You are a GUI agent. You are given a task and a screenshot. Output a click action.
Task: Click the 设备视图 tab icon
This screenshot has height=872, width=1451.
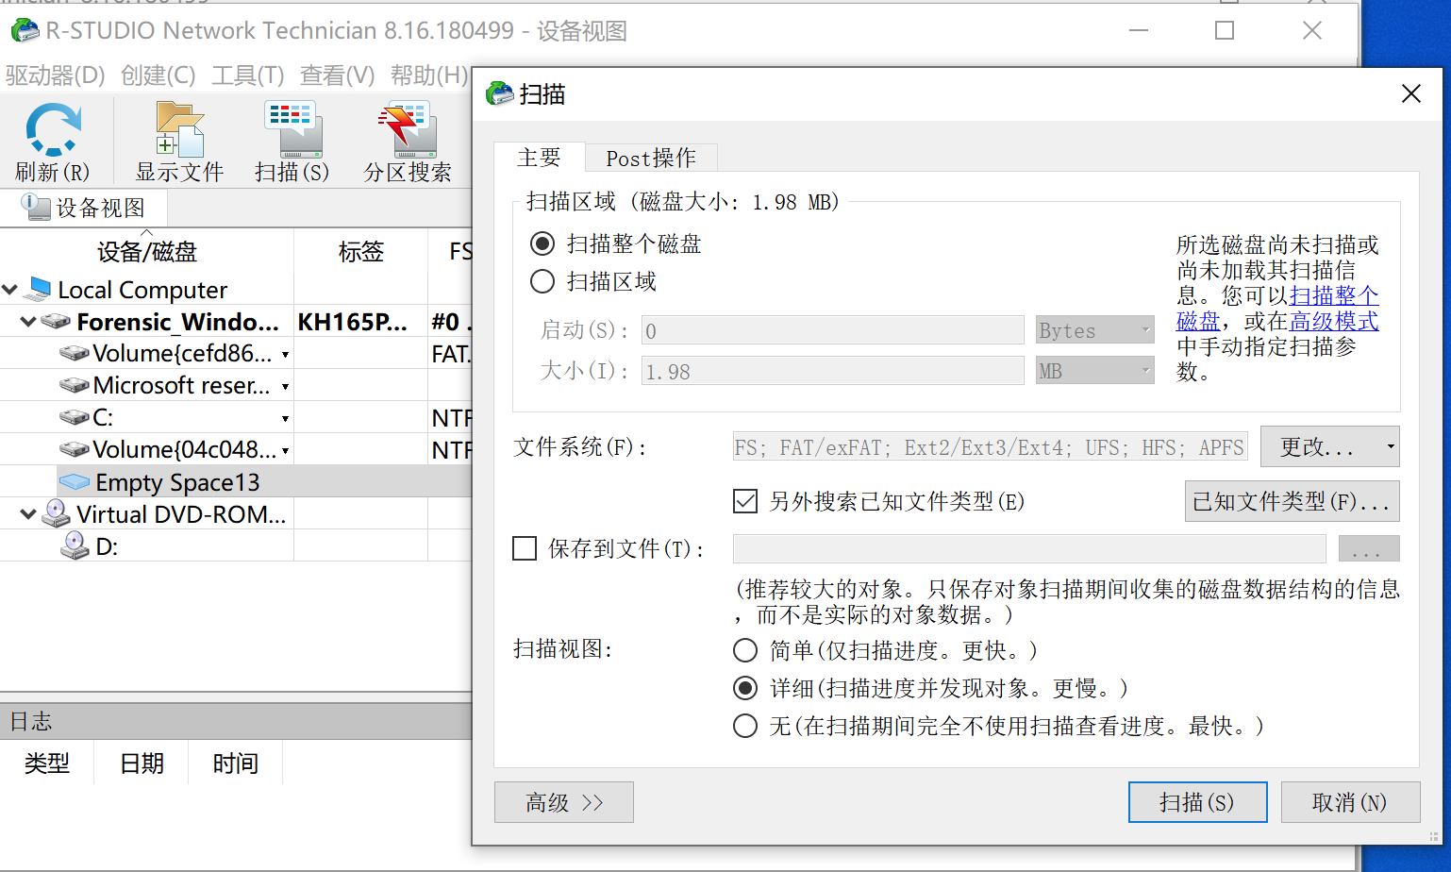pyautogui.click(x=37, y=207)
